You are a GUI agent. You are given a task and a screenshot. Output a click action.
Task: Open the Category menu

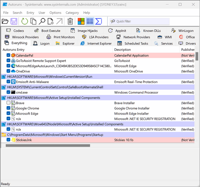click(72, 13)
